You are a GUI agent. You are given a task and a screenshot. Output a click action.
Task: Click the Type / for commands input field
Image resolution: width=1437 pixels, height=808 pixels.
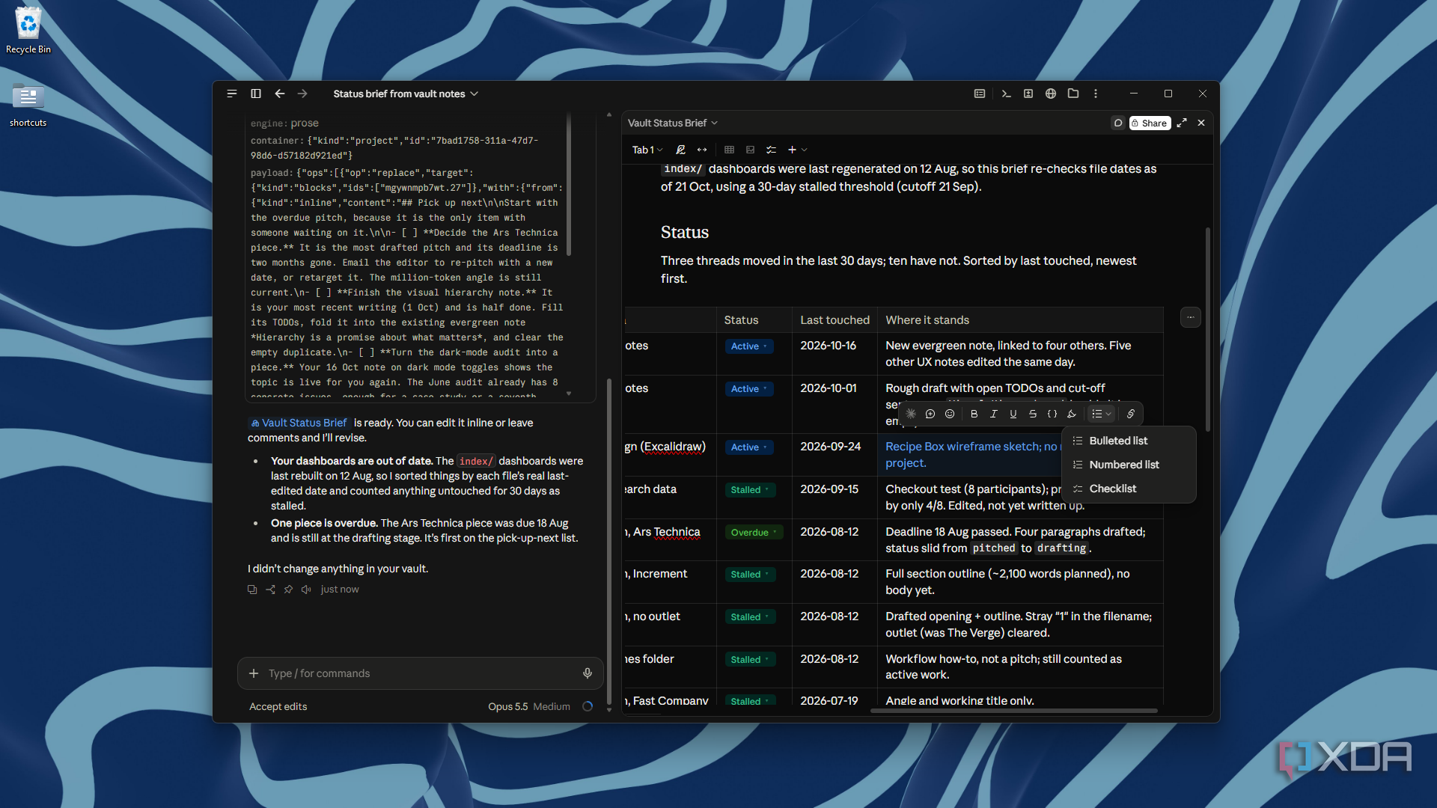419,673
